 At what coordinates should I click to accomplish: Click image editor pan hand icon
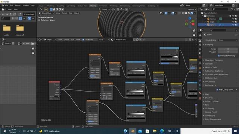33,53
